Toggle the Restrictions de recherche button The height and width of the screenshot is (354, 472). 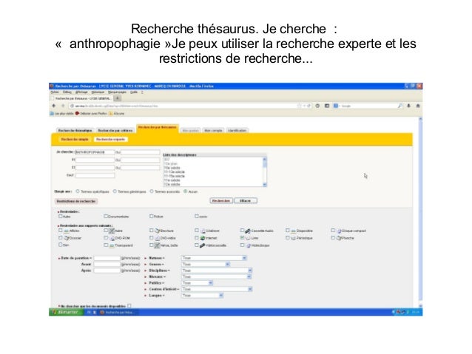(76, 201)
